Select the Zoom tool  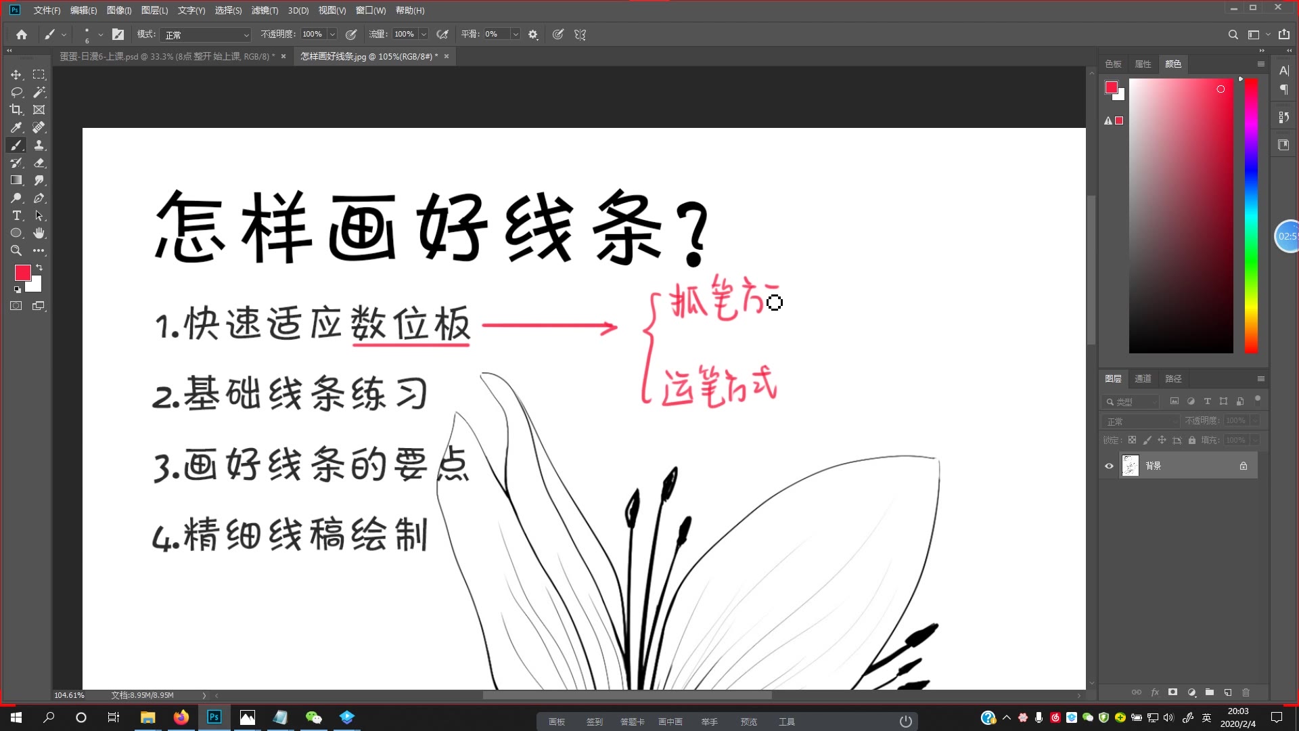pyautogui.click(x=16, y=250)
